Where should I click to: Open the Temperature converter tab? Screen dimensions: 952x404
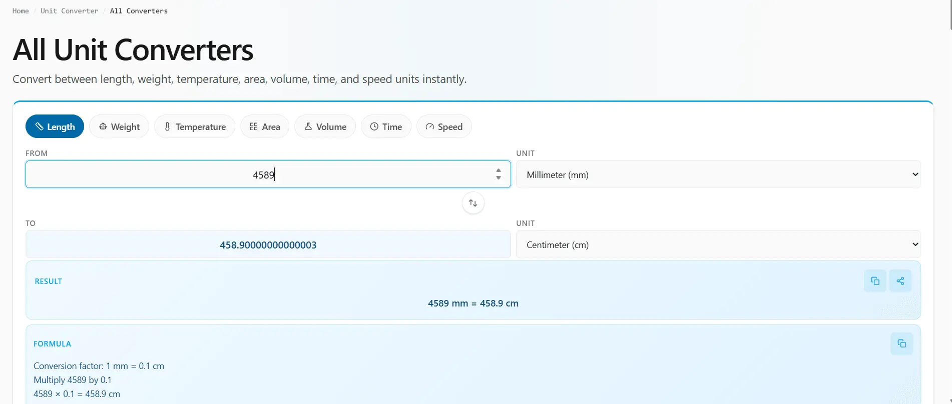(195, 126)
